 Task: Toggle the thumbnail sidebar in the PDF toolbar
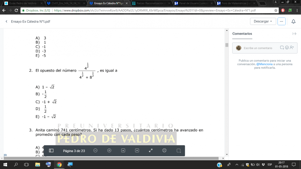[51, 150]
